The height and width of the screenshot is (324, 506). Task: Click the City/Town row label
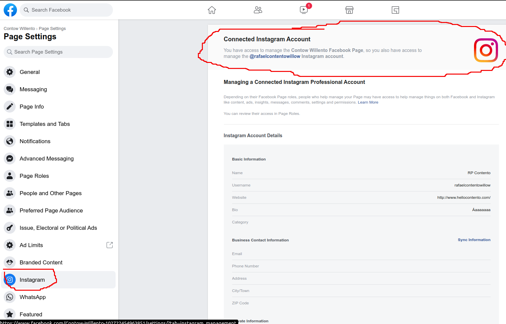point(241,291)
